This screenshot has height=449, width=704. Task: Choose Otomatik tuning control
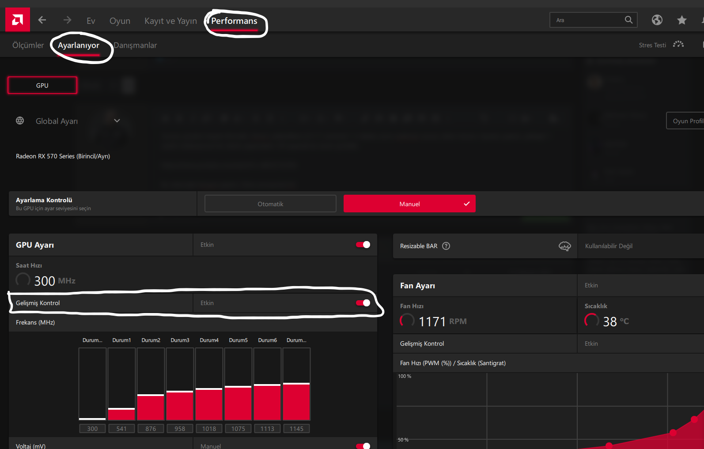tap(270, 204)
